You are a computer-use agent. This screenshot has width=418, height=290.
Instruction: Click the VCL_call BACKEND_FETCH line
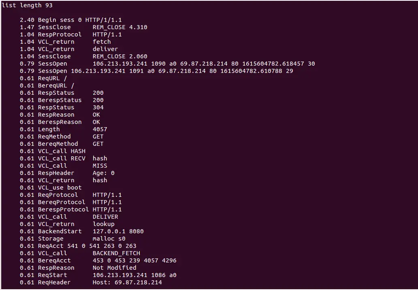click(80, 253)
